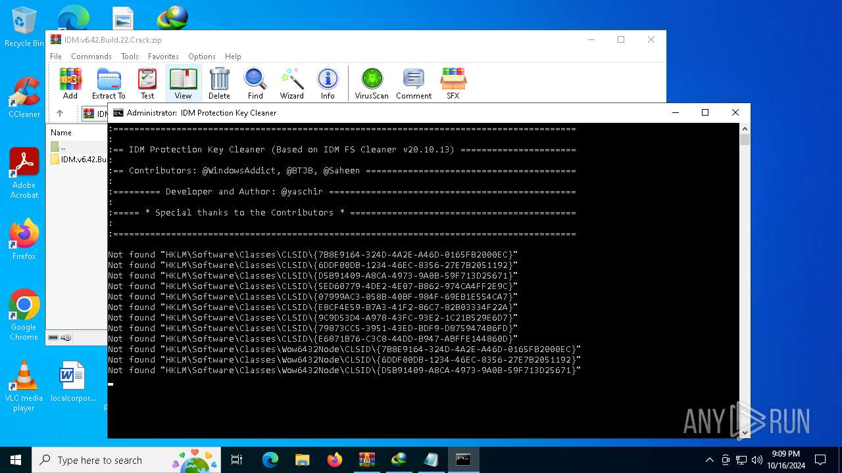This screenshot has width=842, height=473.
Task: Open the Help menu in WinRAR
Action: pyautogui.click(x=233, y=56)
